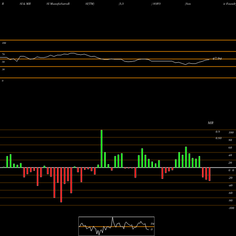Click the 0.83 value beside the MR axis
The width and height of the screenshot is (236, 236).
pos(219,138)
